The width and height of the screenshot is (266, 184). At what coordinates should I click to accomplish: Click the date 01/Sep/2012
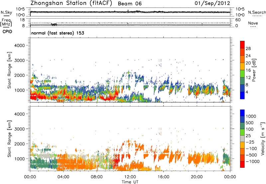(x=212, y=3)
